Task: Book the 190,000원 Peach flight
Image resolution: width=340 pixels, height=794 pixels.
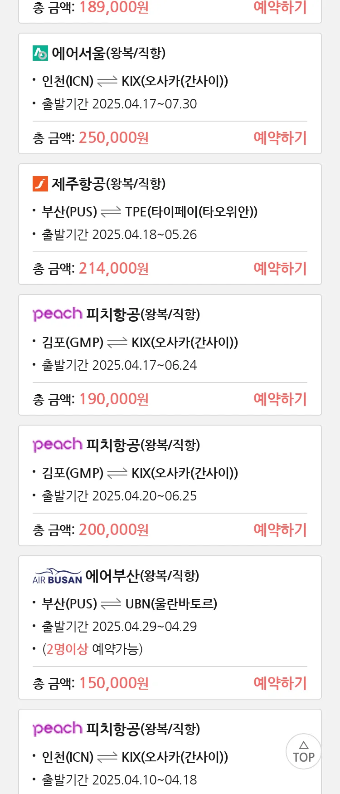Action: point(280,399)
